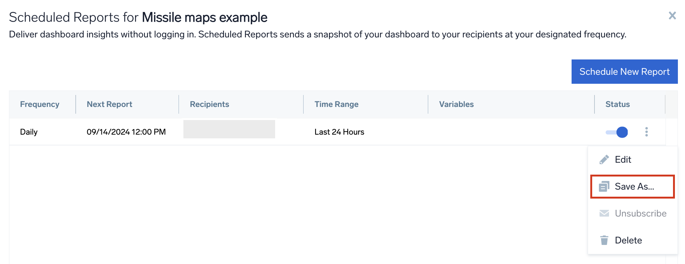Click the pencil icon beside Edit

point(604,160)
